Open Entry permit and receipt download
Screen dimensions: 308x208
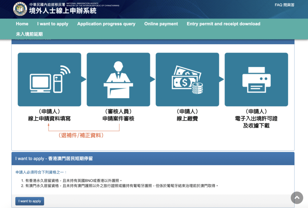point(223,24)
